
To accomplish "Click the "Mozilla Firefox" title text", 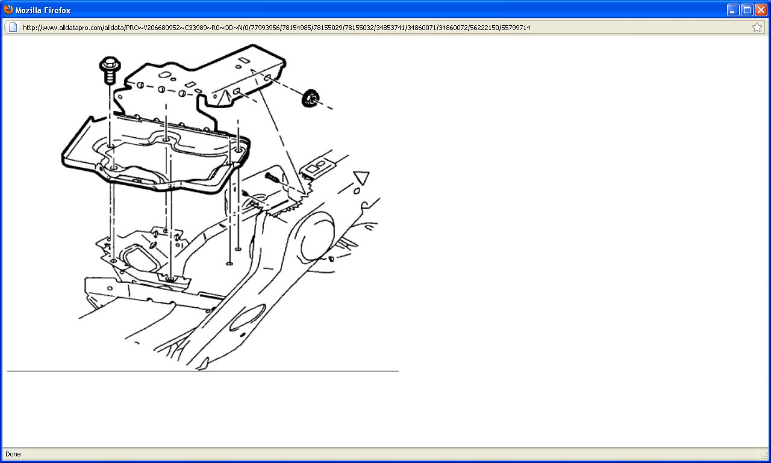I will pos(43,10).
